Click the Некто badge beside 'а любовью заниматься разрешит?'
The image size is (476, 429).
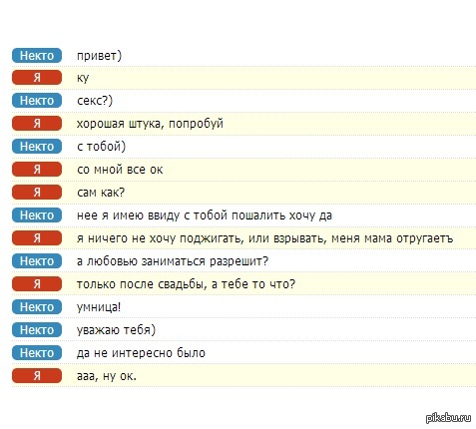coord(37,261)
